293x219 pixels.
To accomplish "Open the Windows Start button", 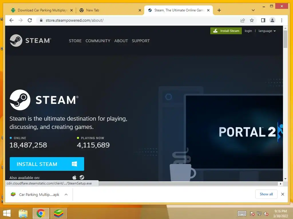I will [x=7, y=213].
